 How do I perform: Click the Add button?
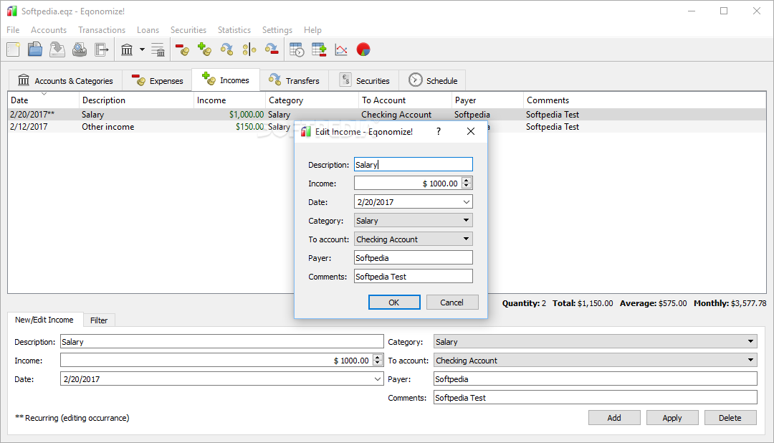click(x=614, y=418)
